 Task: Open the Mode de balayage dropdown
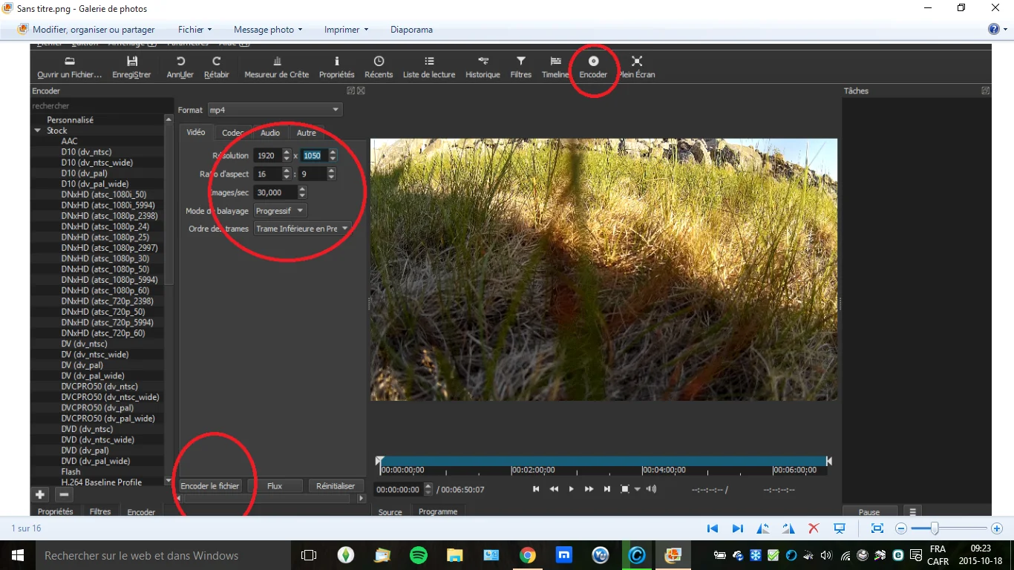(280, 211)
